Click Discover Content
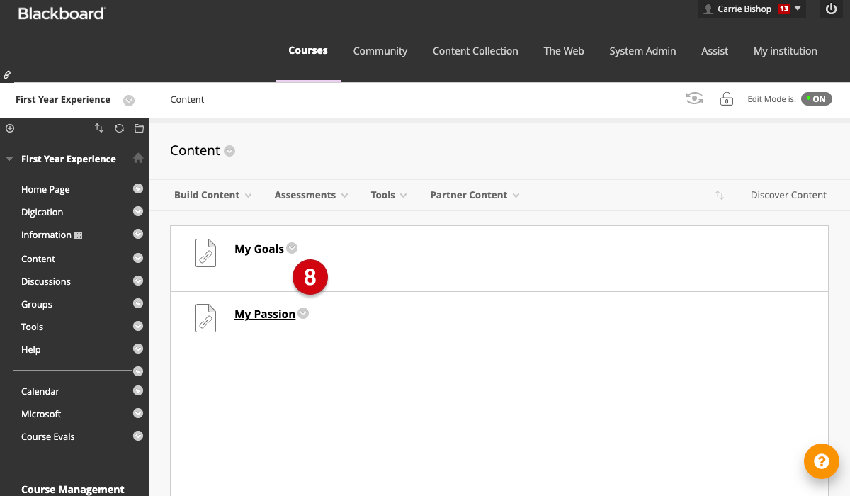The height and width of the screenshot is (496, 850). pos(788,194)
